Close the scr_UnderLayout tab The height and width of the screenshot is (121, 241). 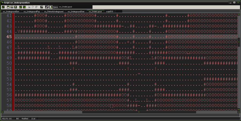103,12
